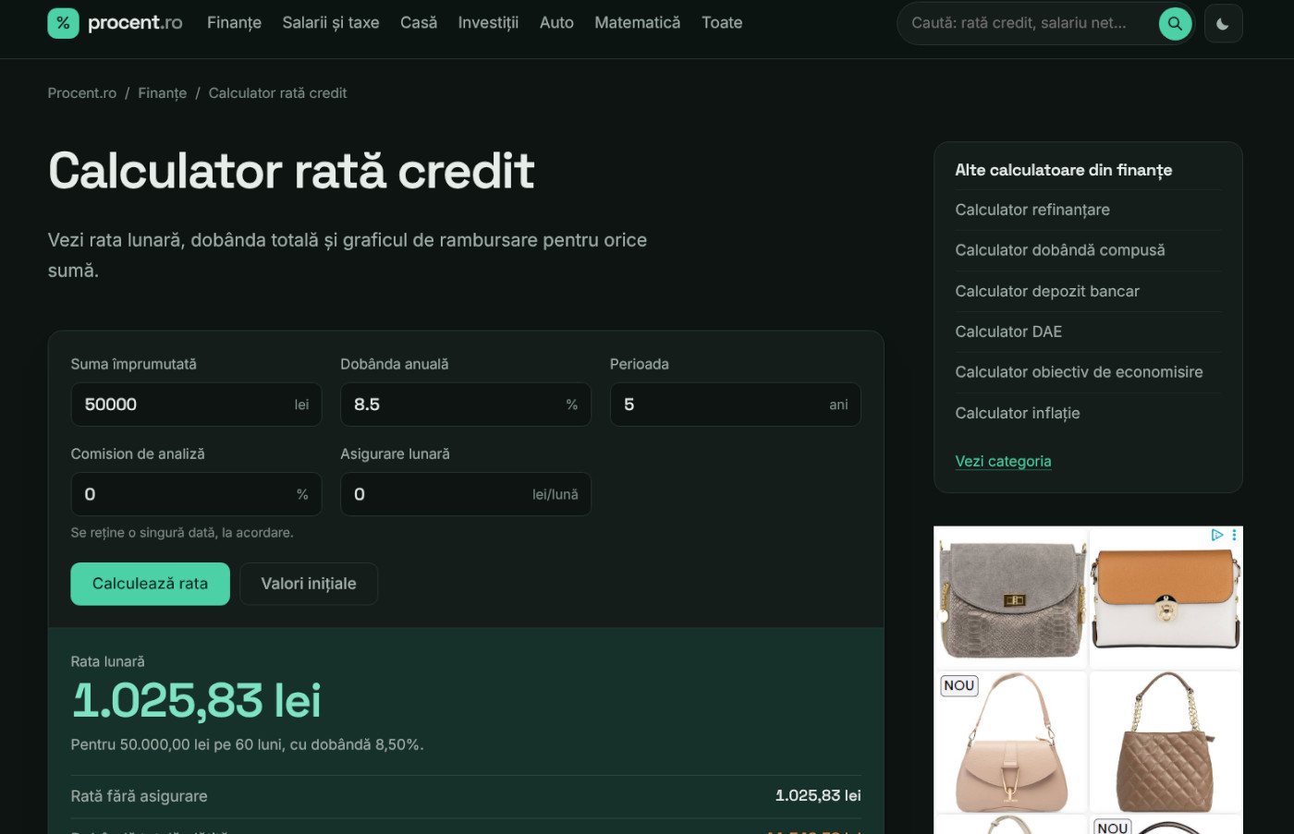Open Calculator obiectiv de economisire link

point(1079,372)
